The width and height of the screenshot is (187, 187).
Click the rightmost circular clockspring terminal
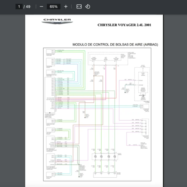[x=114, y=156]
